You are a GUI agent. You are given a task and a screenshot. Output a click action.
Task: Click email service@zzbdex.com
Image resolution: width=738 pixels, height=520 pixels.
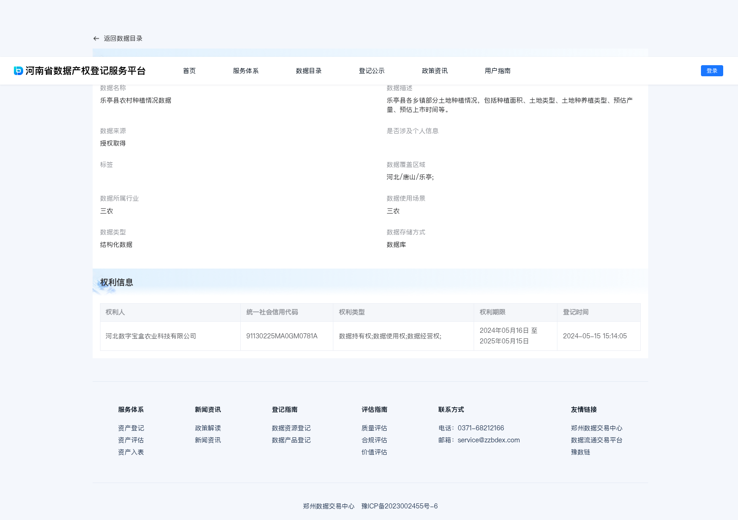pyautogui.click(x=489, y=440)
